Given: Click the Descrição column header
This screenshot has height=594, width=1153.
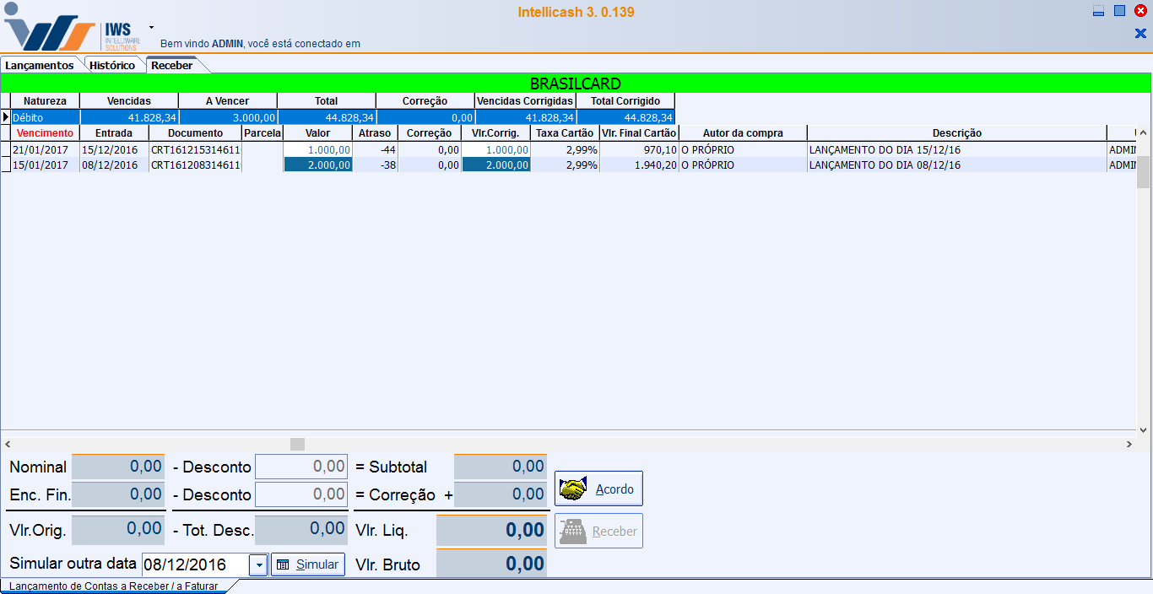Looking at the screenshot, I should point(957,133).
